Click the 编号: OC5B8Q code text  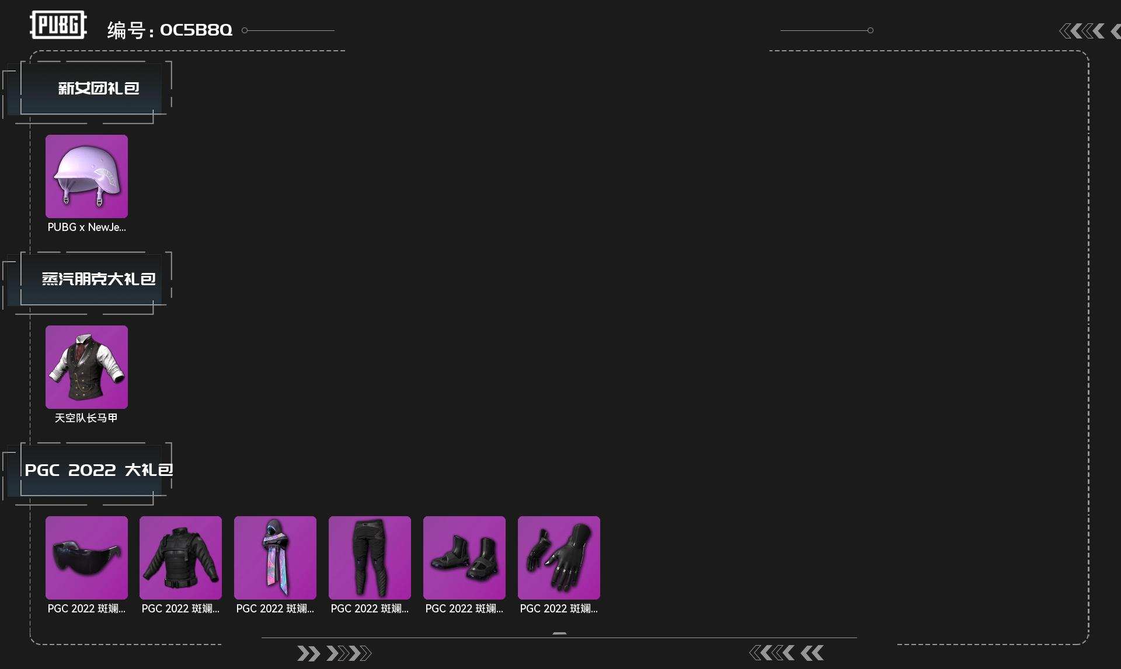point(170,30)
